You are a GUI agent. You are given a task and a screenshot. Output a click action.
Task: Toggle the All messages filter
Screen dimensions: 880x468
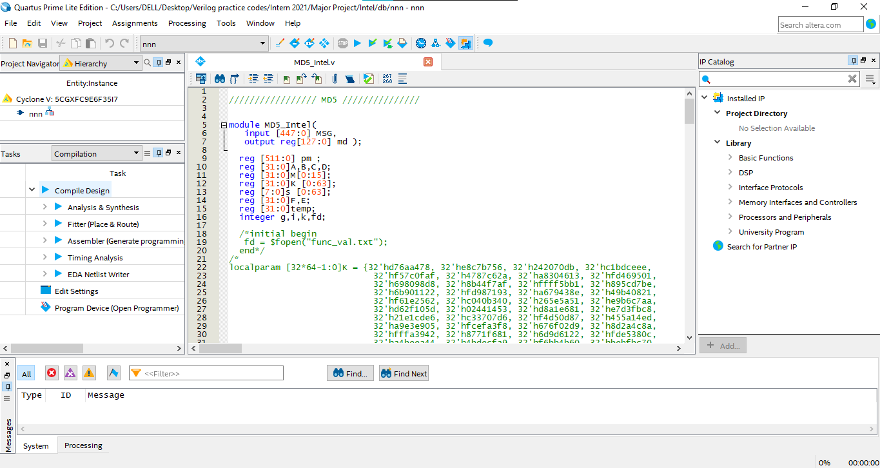(26, 374)
